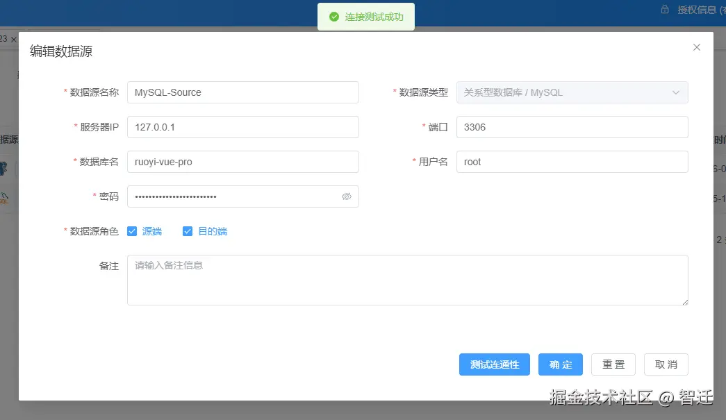Click the 连接测试成功 notification text
The image size is (726, 420).
click(374, 17)
